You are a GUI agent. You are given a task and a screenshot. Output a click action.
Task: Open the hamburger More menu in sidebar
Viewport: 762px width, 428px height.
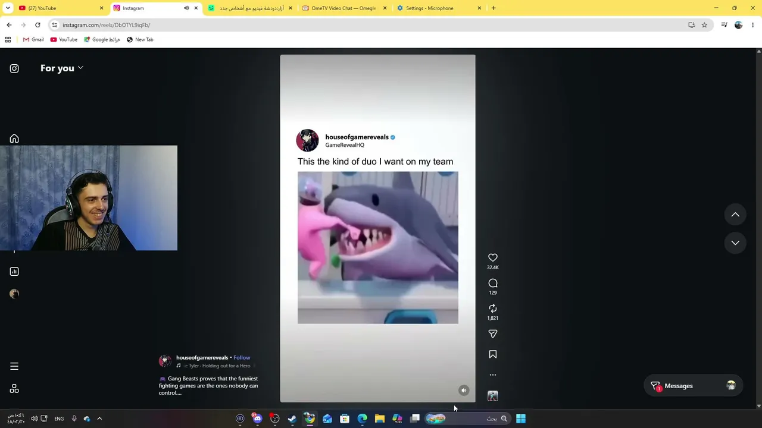point(14,366)
